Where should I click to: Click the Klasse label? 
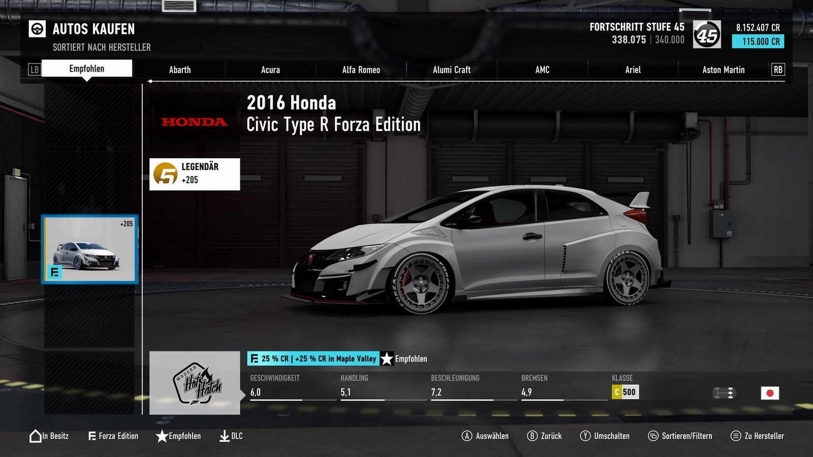click(622, 378)
